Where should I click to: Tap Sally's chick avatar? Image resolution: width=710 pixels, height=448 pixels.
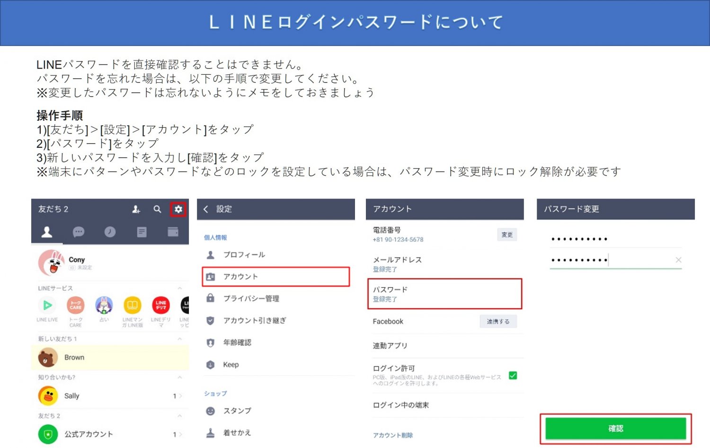[48, 396]
